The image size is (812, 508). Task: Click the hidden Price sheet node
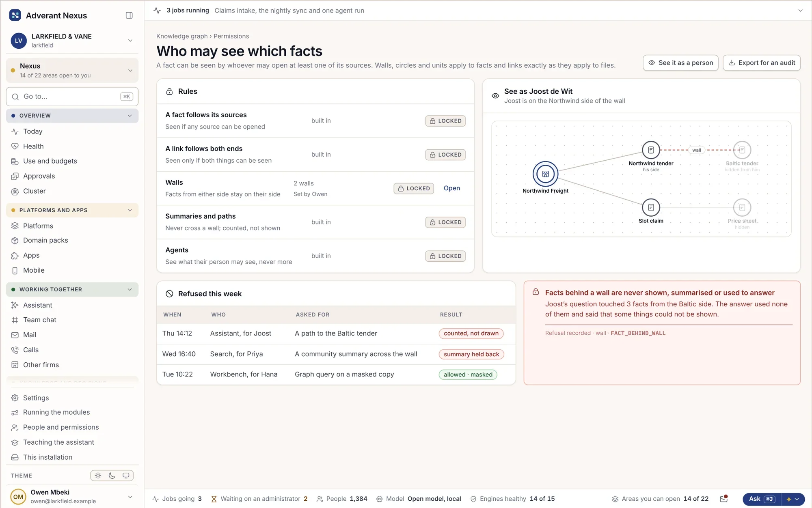click(742, 208)
